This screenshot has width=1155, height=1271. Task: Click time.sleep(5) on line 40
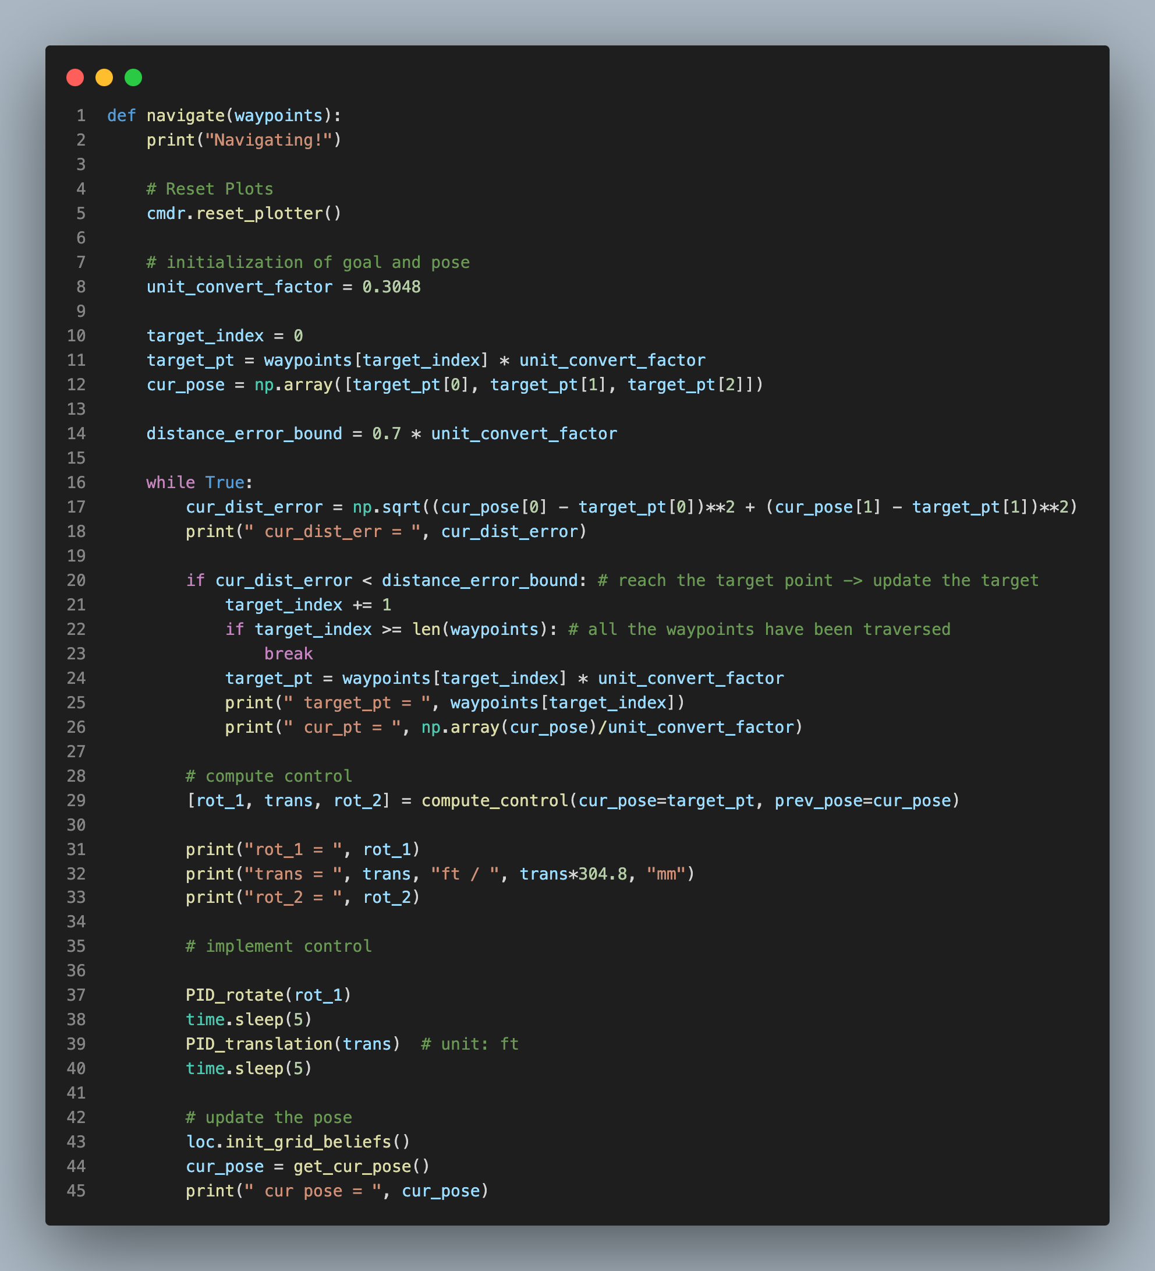tap(249, 1069)
